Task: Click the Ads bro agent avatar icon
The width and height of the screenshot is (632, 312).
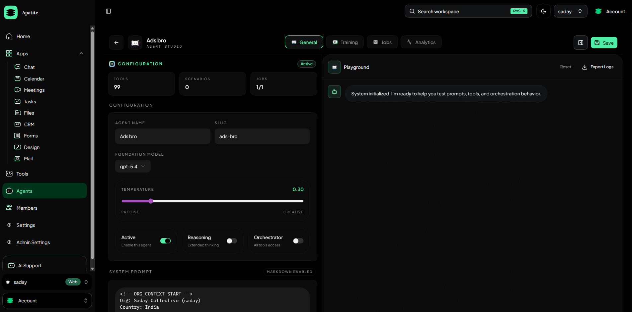Action: (135, 43)
